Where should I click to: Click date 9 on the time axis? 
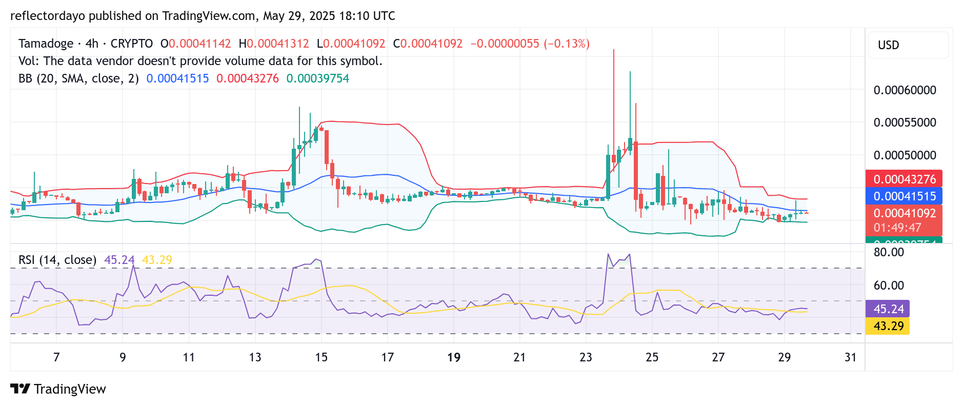pyautogui.click(x=123, y=357)
